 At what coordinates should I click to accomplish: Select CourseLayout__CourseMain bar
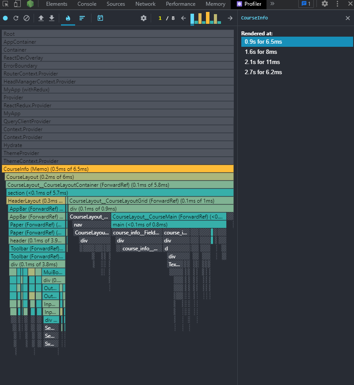169,216
